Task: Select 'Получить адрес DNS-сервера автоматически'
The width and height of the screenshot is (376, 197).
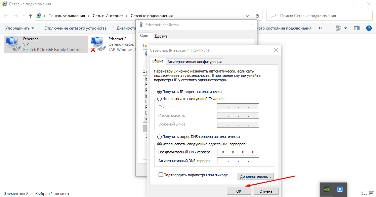Action: 160,137
